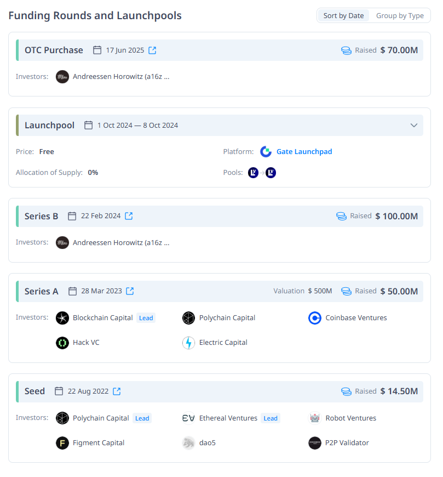Viewport: 443px width, 477px height.
Task: Click the Series A round header
Action: coord(41,292)
